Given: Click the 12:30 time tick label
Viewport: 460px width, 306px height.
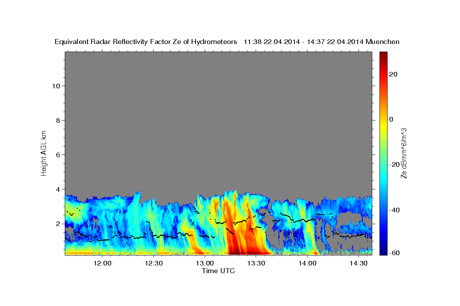Looking at the screenshot, I should pos(154,263).
